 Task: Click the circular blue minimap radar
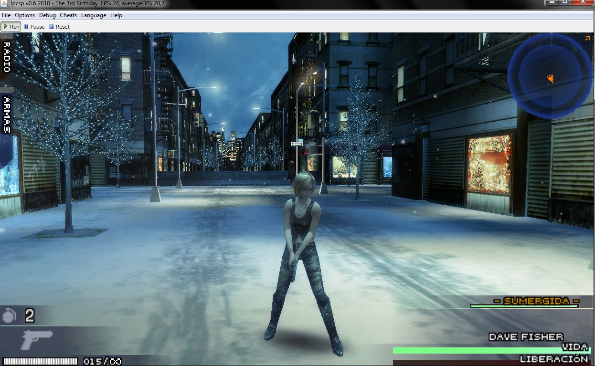point(550,73)
